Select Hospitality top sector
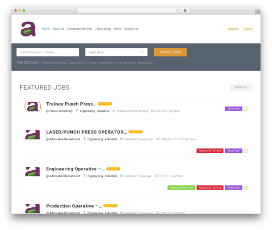This screenshot has height=230, width=272. point(145,63)
